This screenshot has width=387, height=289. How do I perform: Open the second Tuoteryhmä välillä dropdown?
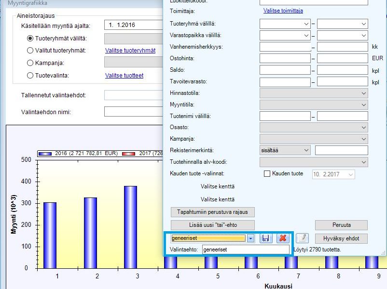[363, 24]
